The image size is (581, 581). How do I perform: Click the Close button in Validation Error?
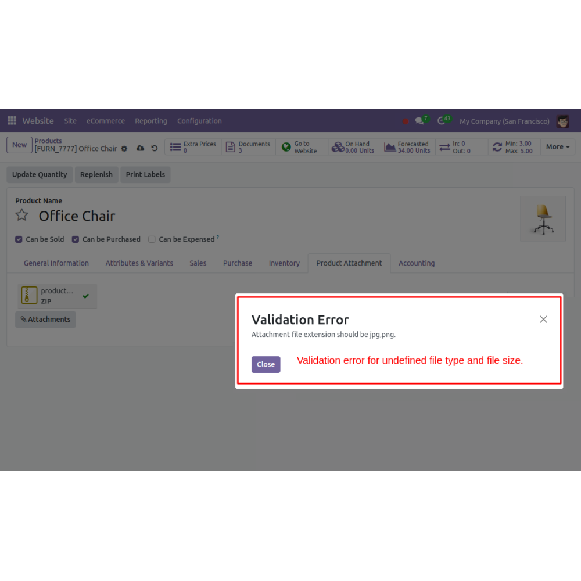[266, 365]
